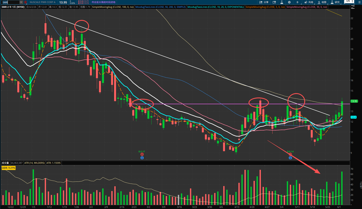Click the SMR 2年 1天 [NYSE] chart label
Image resolution: width=362 pixels, height=209 pixels.
click(13, 7)
